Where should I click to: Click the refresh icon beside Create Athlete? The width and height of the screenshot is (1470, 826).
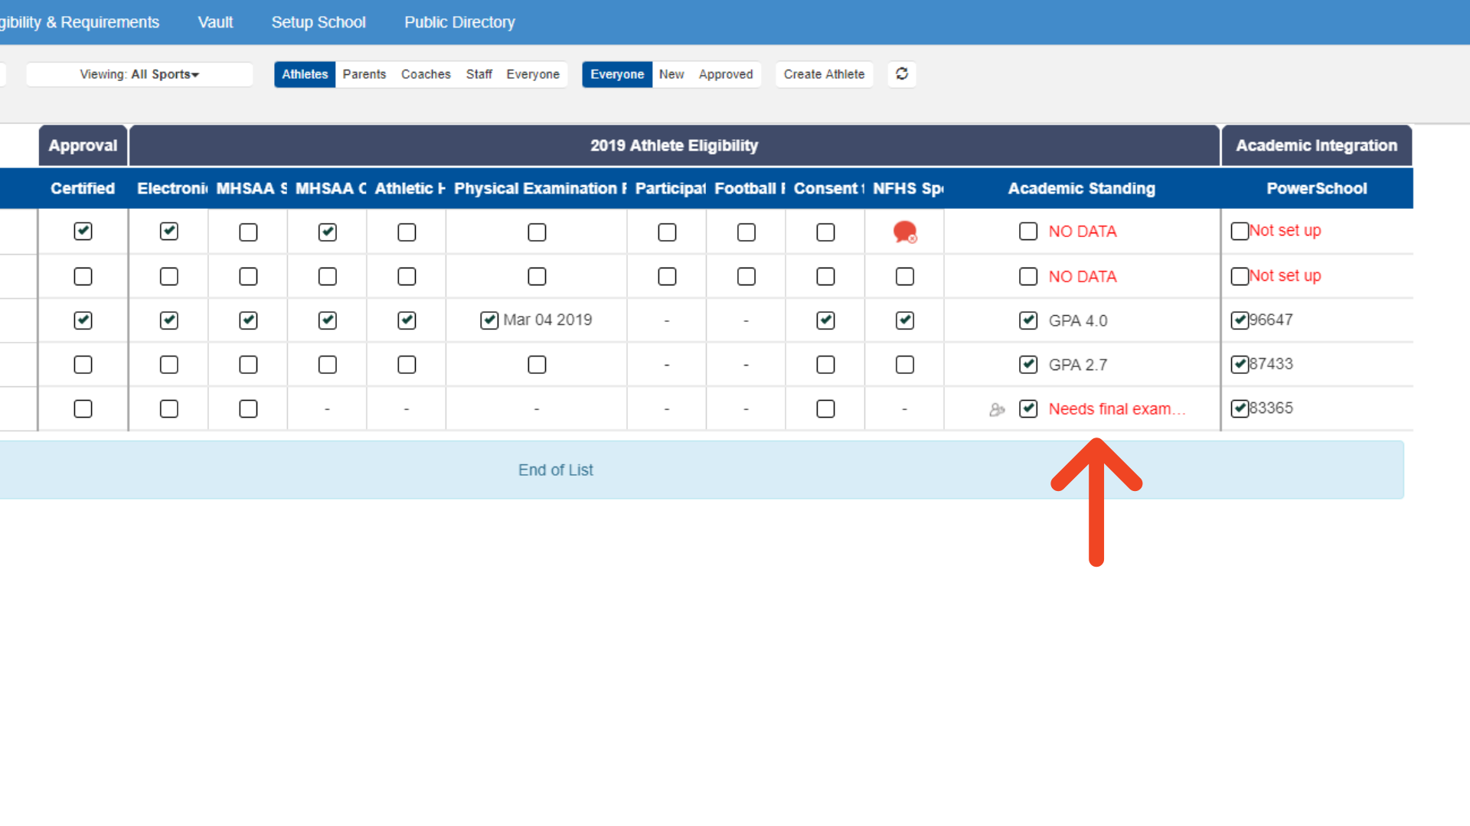902,74
